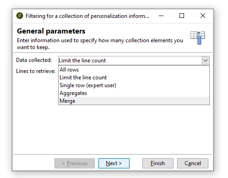Cancel the wizard dialog
The height and width of the screenshot is (178, 228).
[x=193, y=163]
